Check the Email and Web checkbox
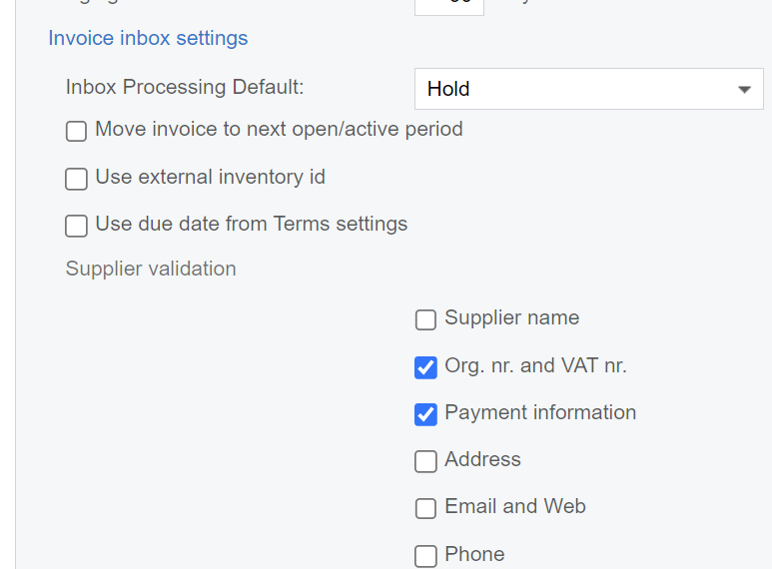The width and height of the screenshot is (772, 569). pyautogui.click(x=425, y=508)
